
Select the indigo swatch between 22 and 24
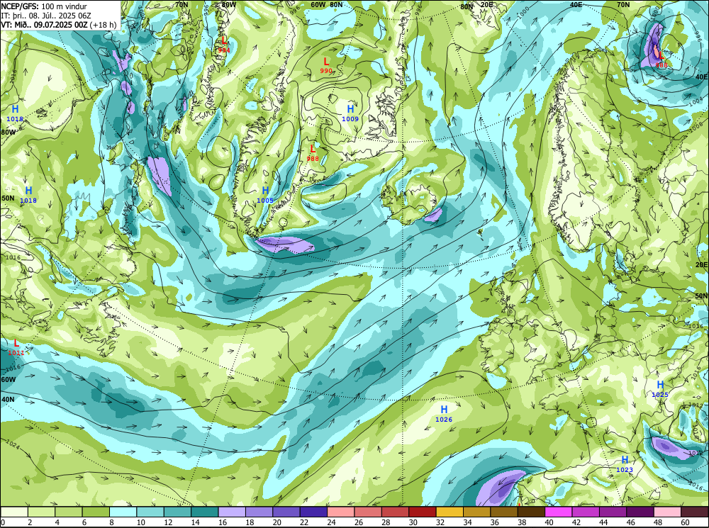[313, 512]
